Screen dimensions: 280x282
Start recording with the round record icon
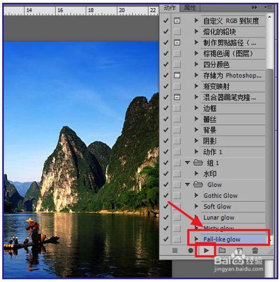191,250
